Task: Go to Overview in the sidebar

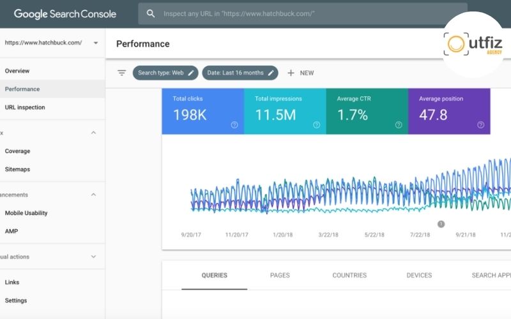Action: point(52,71)
